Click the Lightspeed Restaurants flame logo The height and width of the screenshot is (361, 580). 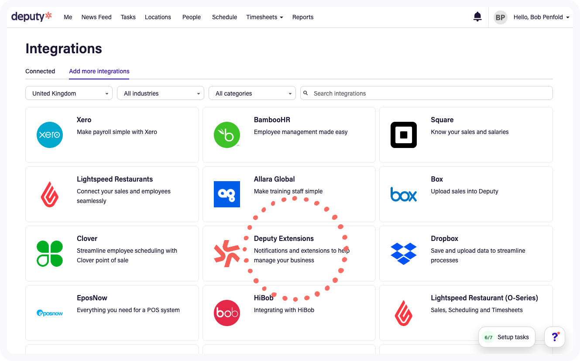click(x=50, y=194)
